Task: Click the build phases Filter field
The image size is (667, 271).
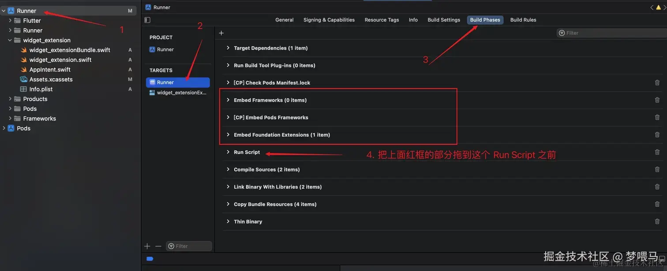Action: [611, 33]
